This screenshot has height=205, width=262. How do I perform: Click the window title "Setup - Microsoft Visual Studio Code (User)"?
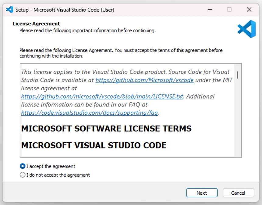(65, 10)
